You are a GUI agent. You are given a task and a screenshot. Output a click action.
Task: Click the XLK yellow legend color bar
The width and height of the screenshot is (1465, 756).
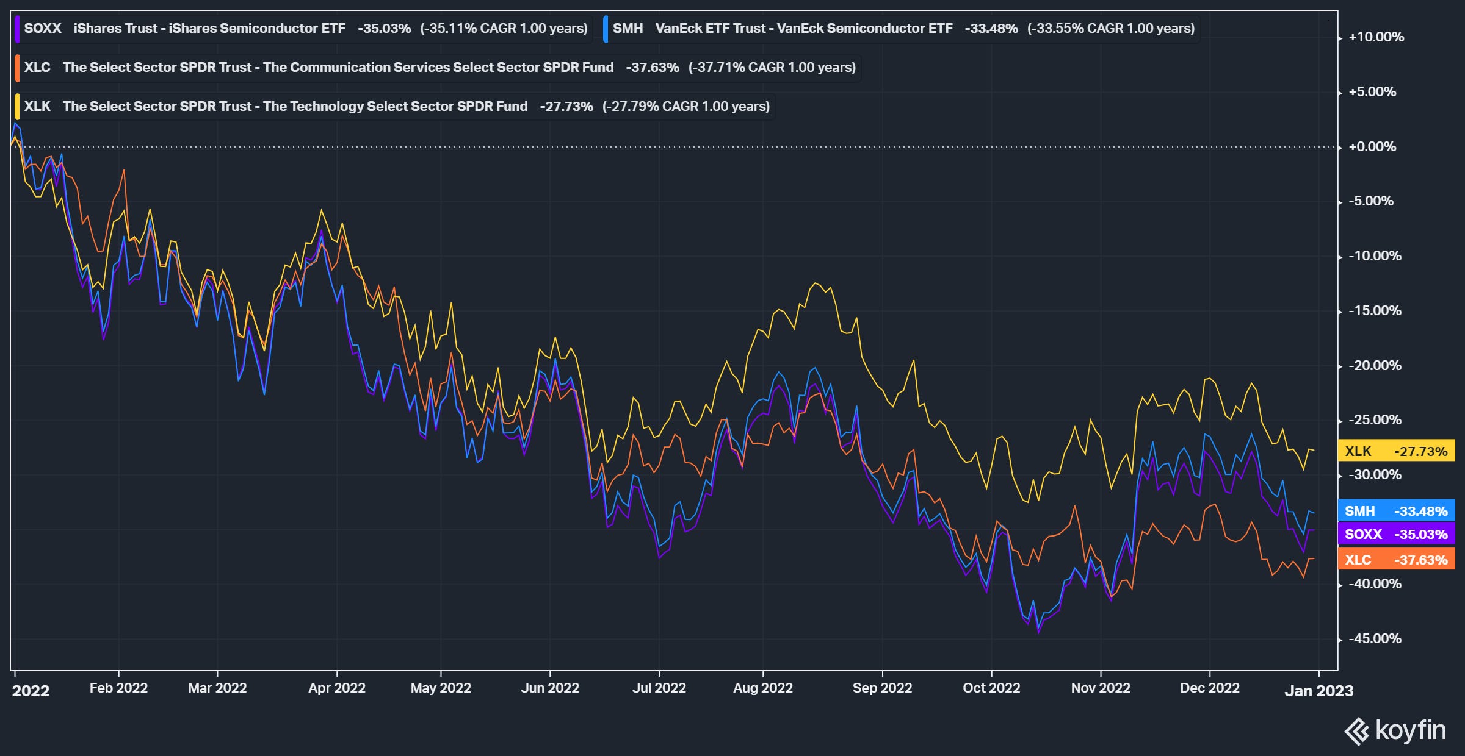tap(18, 107)
